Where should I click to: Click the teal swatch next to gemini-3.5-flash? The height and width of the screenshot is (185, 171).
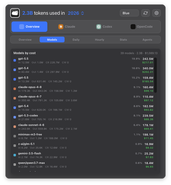[x=15, y=155]
